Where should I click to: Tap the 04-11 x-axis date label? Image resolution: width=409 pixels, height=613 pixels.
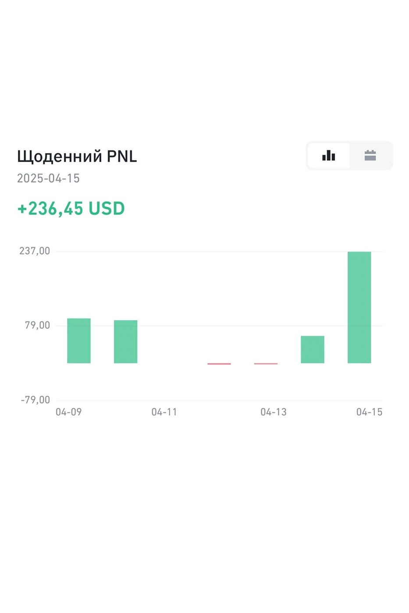(164, 412)
